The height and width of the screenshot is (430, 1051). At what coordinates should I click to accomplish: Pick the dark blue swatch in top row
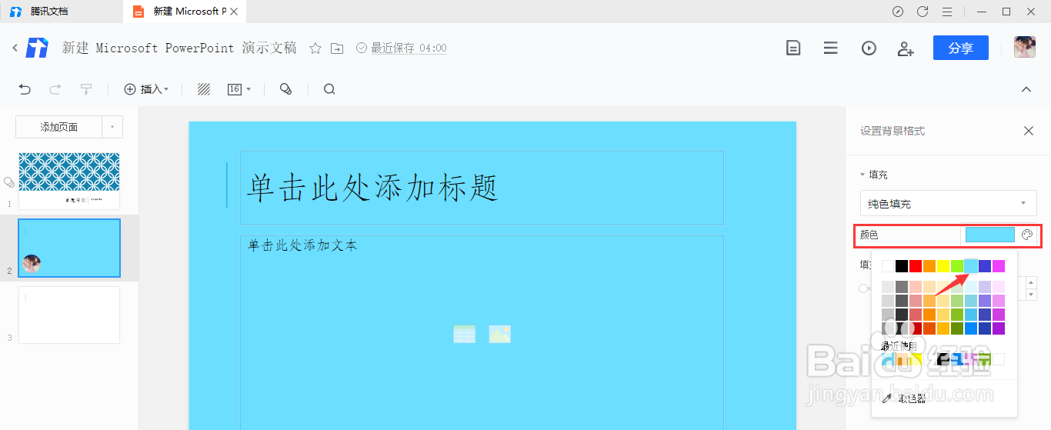coord(985,266)
